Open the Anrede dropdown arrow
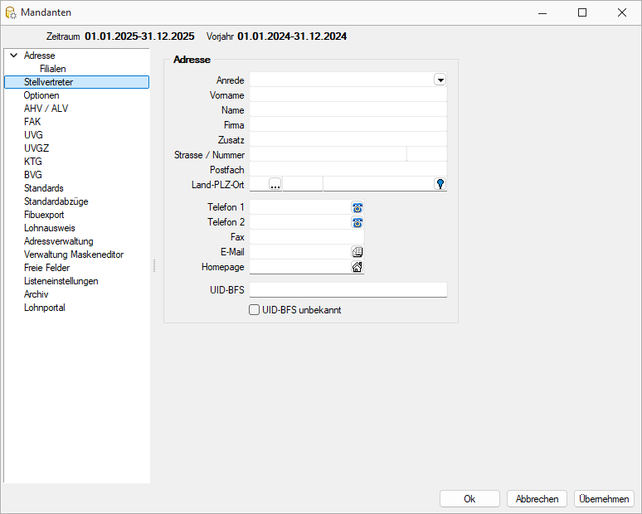 440,80
